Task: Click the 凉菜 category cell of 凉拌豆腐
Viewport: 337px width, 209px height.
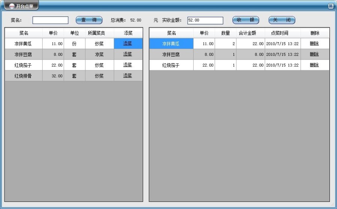Action: tap(100, 54)
